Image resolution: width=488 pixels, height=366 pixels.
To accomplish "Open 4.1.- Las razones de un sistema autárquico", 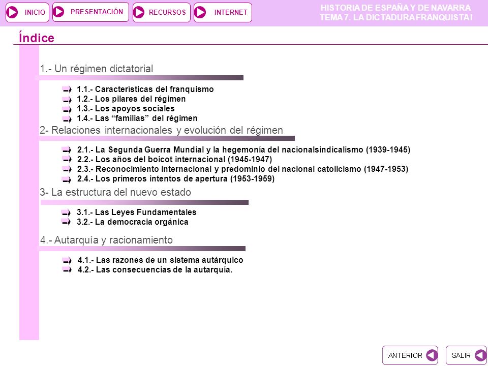I will coord(161,260).
